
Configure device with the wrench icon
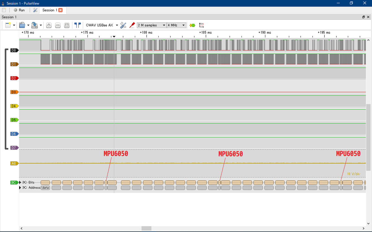tap(123, 25)
